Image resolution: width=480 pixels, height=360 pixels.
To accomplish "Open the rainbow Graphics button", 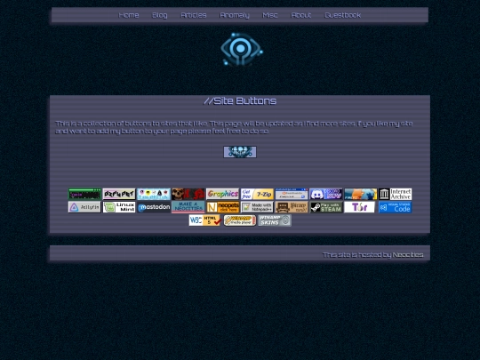I will (222, 194).
